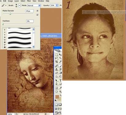The width and height of the screenshot is (126, 115).
Task: Click the status bar icon beside zoom percentage
Action: pos(16,114)
